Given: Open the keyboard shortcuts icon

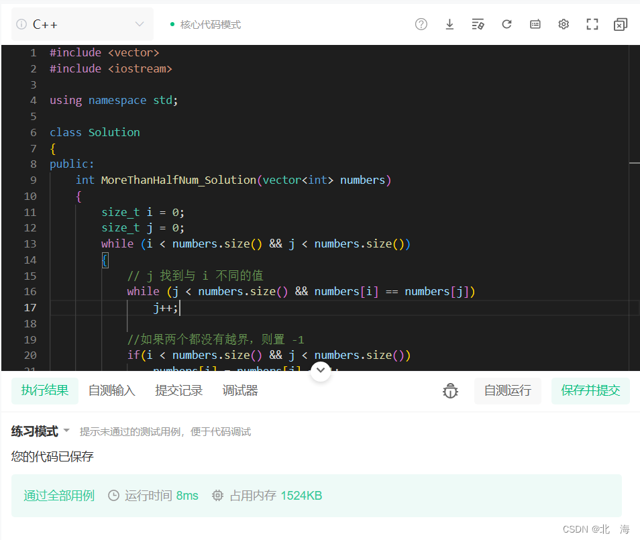Looking at the screenshot, I should pos(535,25).
